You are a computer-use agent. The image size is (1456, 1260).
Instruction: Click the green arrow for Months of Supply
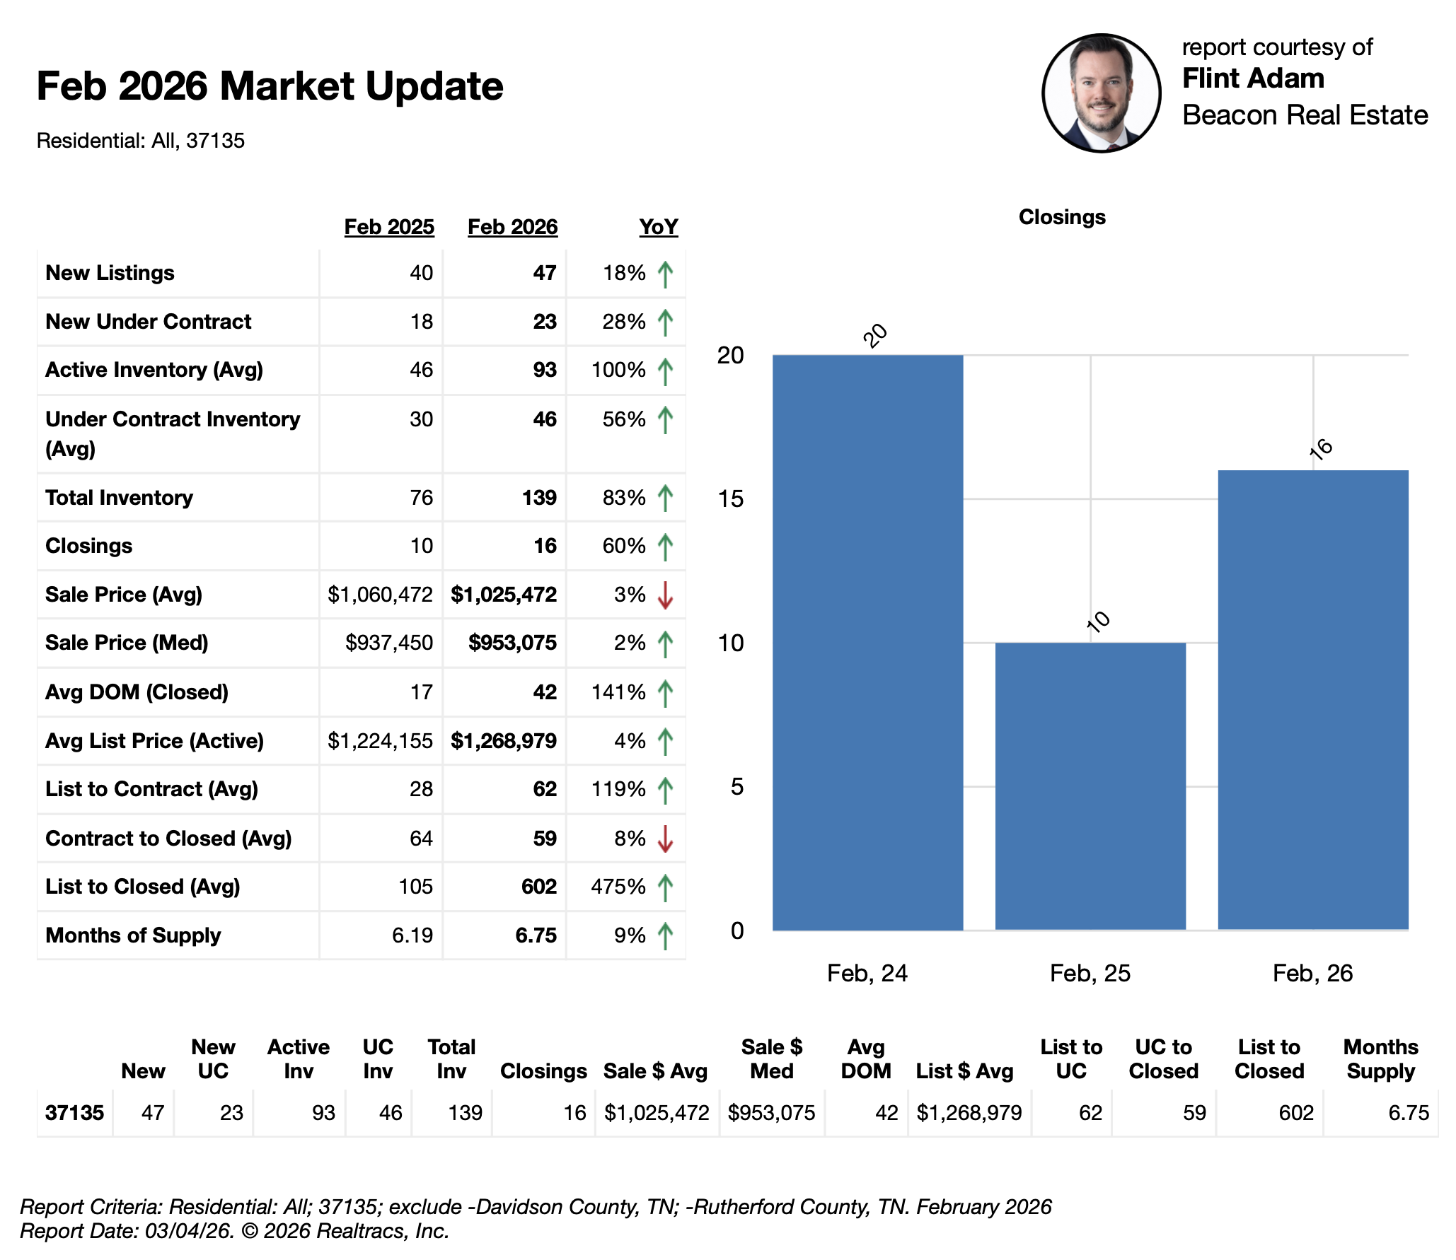(x=664, y=935)
